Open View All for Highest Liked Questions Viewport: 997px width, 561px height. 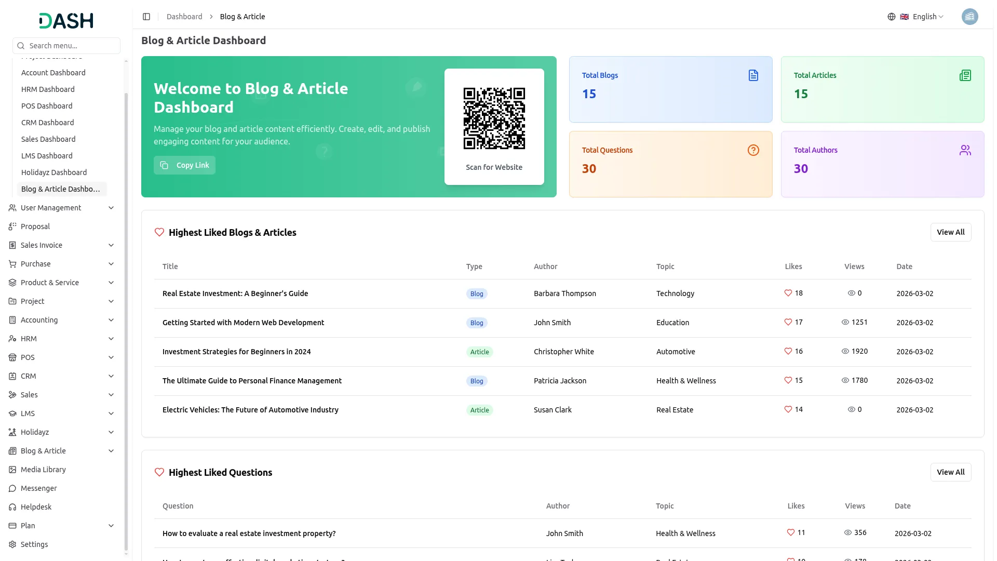tap(951, 472)
